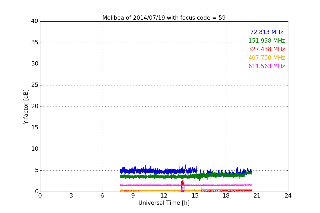Select the 327.438 MHz legend label
Viewport: 320px width, 213px height.
click(x=267, y=49)
